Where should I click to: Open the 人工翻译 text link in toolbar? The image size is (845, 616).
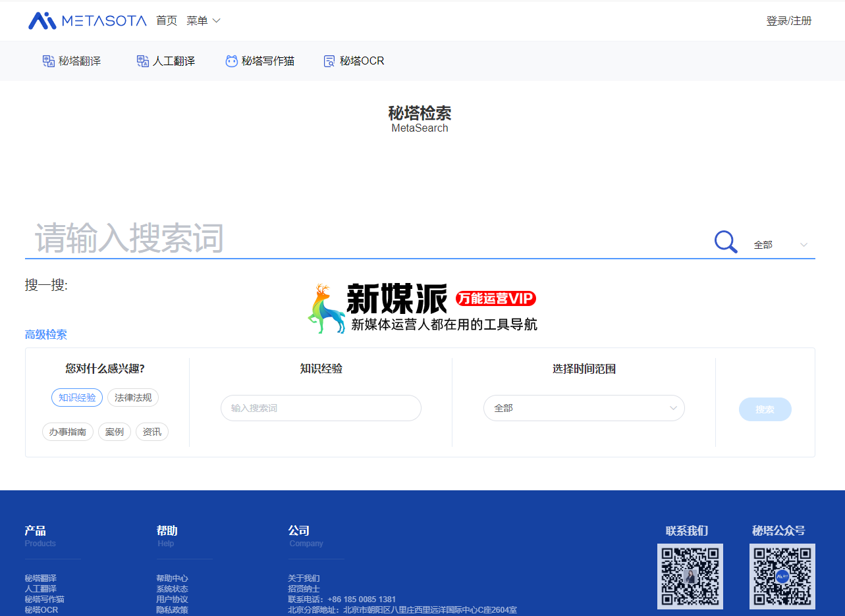(174, 61)
